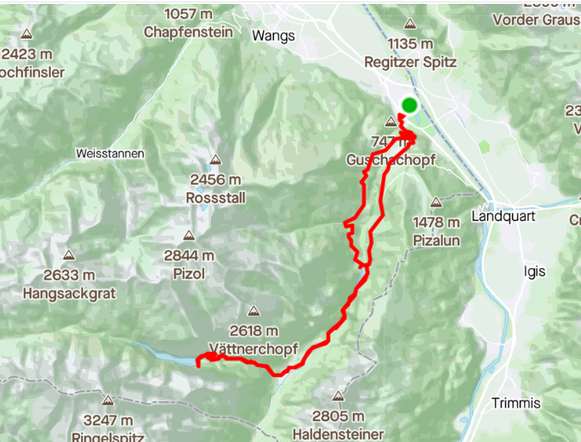Select the red route loop crossing point
This screenshot has height=442, width=581.
pyautogui.click(x=367, y=265)
